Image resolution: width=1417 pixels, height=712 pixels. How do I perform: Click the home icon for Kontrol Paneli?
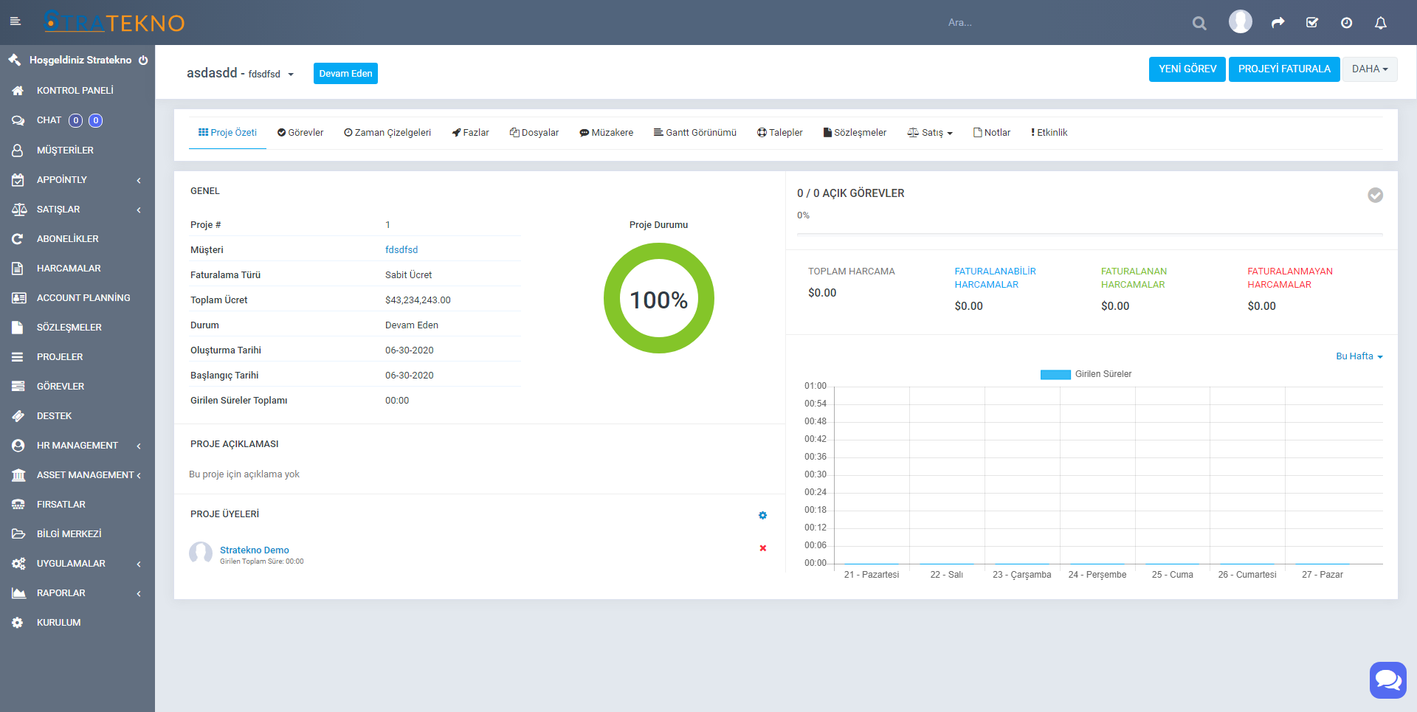click(x=18, y=90)
